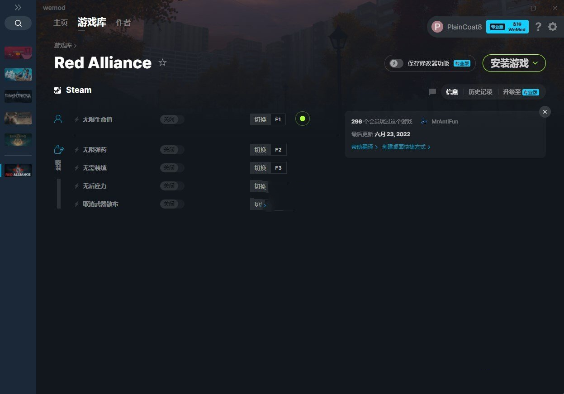Screen dimensions: 564x394
Task: Click lightning icon beside 无需装填
Action: [x=77, y=168]
